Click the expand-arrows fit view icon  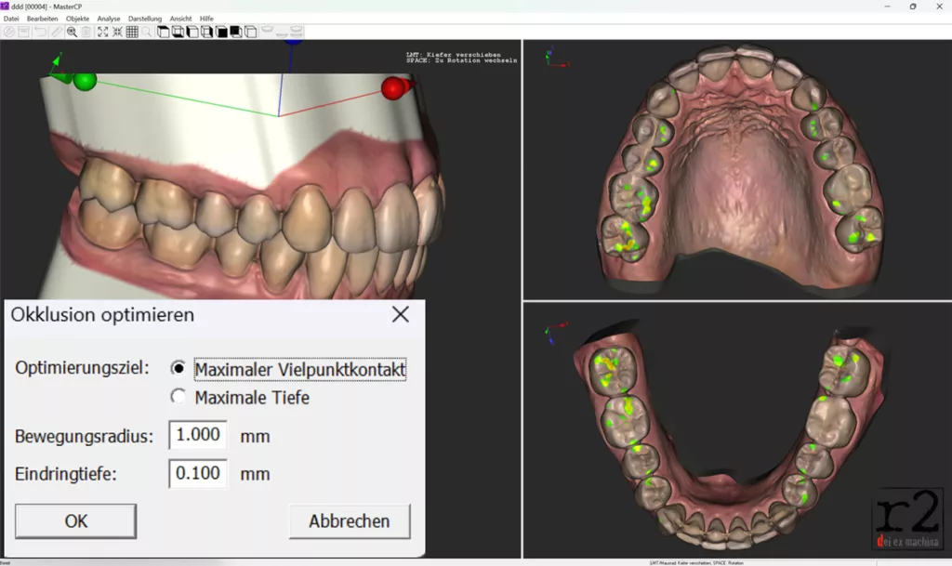pos(103,32)
